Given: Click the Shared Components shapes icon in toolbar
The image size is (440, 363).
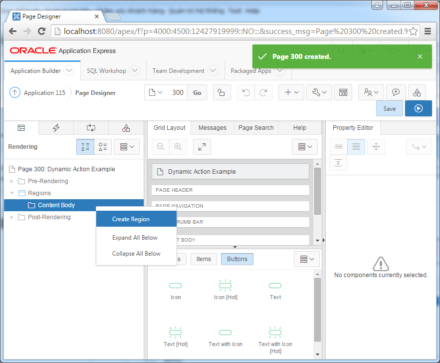Looking at the screenshot, I should tap(417, 92).
